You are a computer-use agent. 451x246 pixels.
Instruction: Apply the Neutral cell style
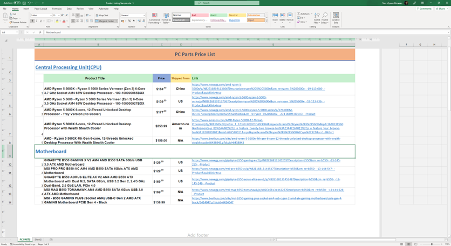pyautogui.click(x=237, y=15)
